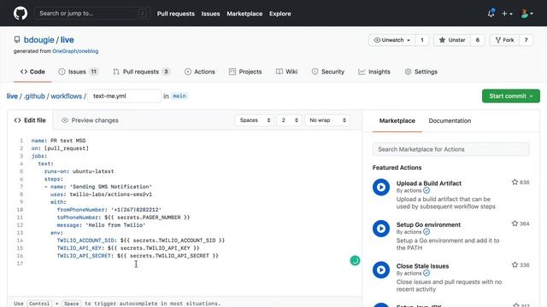Open the Close Stale Issues action

(422, 266)
